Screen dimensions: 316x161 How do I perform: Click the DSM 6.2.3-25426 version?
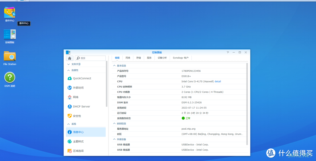point(192,102)
